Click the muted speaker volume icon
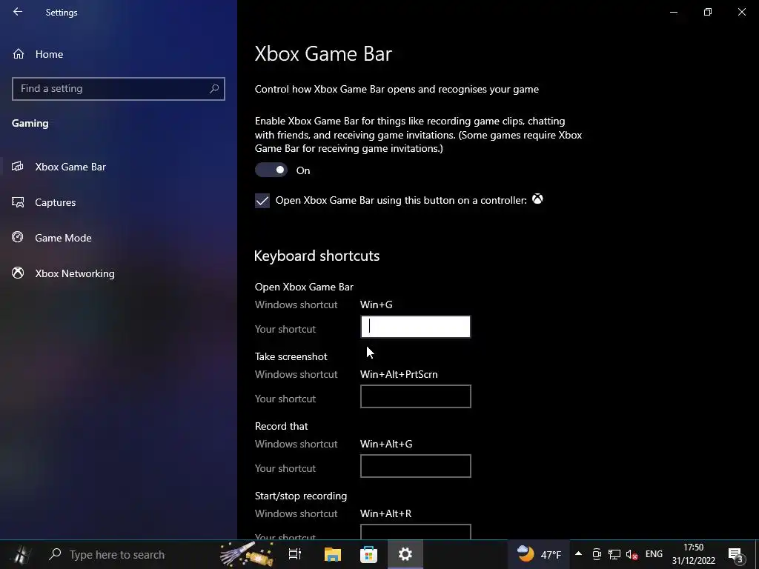The height and width of the screenshot is (569, 759). pos(632,554)
